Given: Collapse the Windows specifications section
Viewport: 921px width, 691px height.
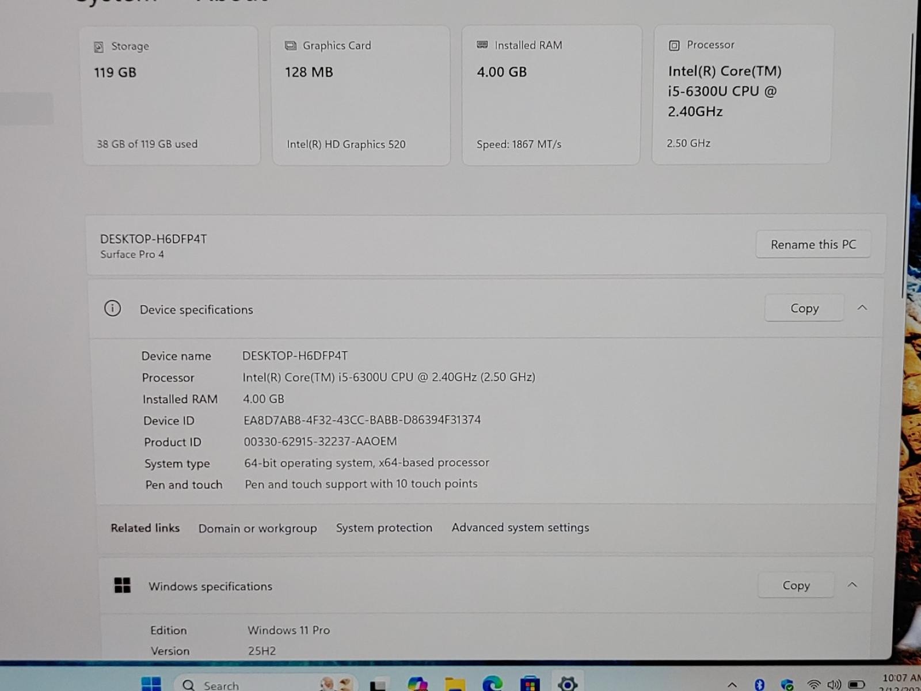Looking at the screenshot, I should click(x=852, y=584).
